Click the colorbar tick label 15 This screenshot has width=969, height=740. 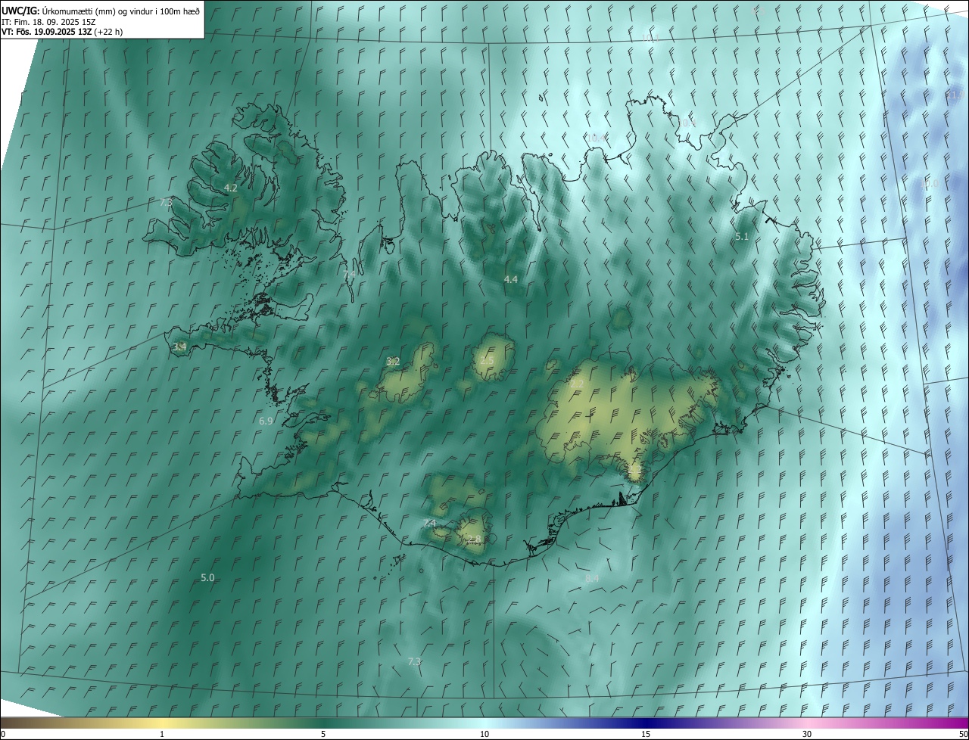point(646,734)
